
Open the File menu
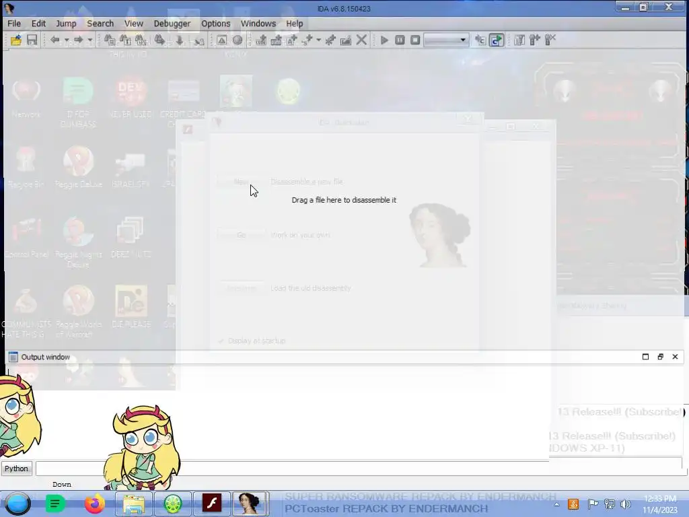(x=14, y=24)
